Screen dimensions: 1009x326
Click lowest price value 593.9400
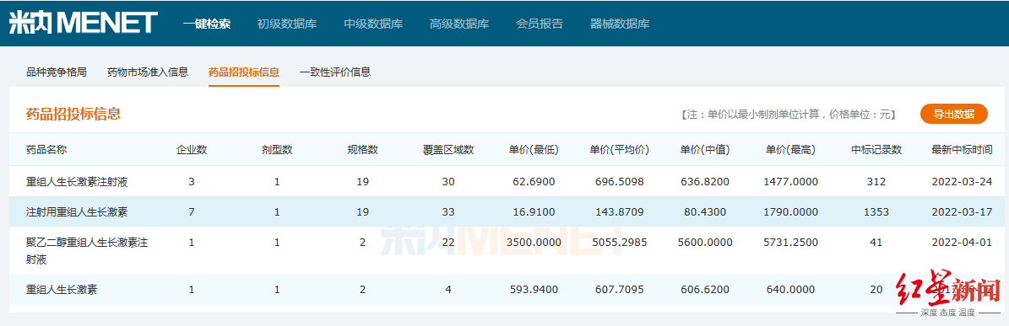pyautogui.click(x=534, y=290)
